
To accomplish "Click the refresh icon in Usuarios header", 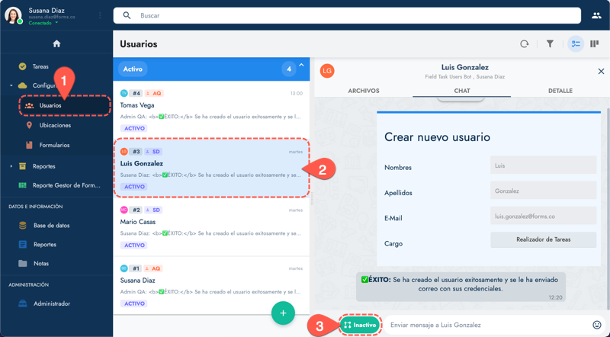I will tap(525, 44).
